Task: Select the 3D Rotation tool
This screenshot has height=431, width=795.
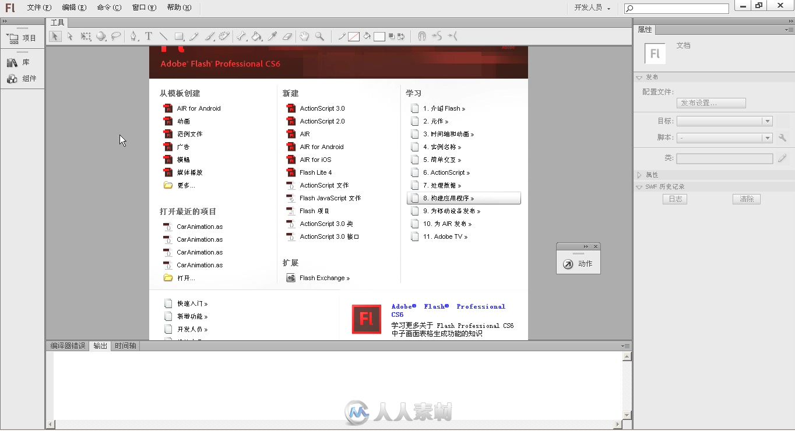Action: [x=101, y=36]
